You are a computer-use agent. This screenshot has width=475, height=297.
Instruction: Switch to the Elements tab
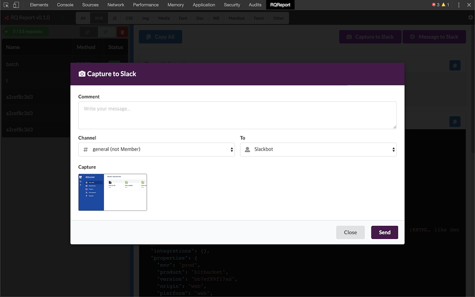pyautogui.click(x=39, y=5)
